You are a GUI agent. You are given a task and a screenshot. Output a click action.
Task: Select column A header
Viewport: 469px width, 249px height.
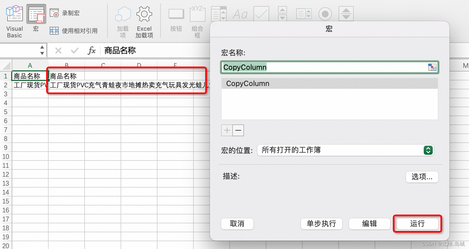coord(30,66)
